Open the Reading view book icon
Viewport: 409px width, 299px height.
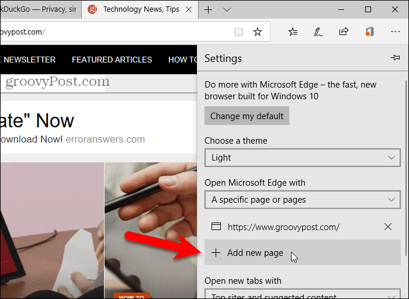(x=238, y=32)
